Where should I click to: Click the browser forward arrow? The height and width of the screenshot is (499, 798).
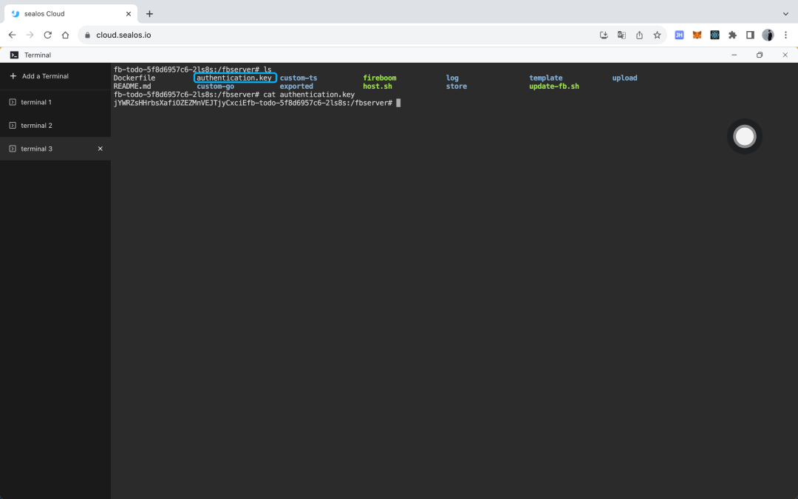[x=30, y=35]
